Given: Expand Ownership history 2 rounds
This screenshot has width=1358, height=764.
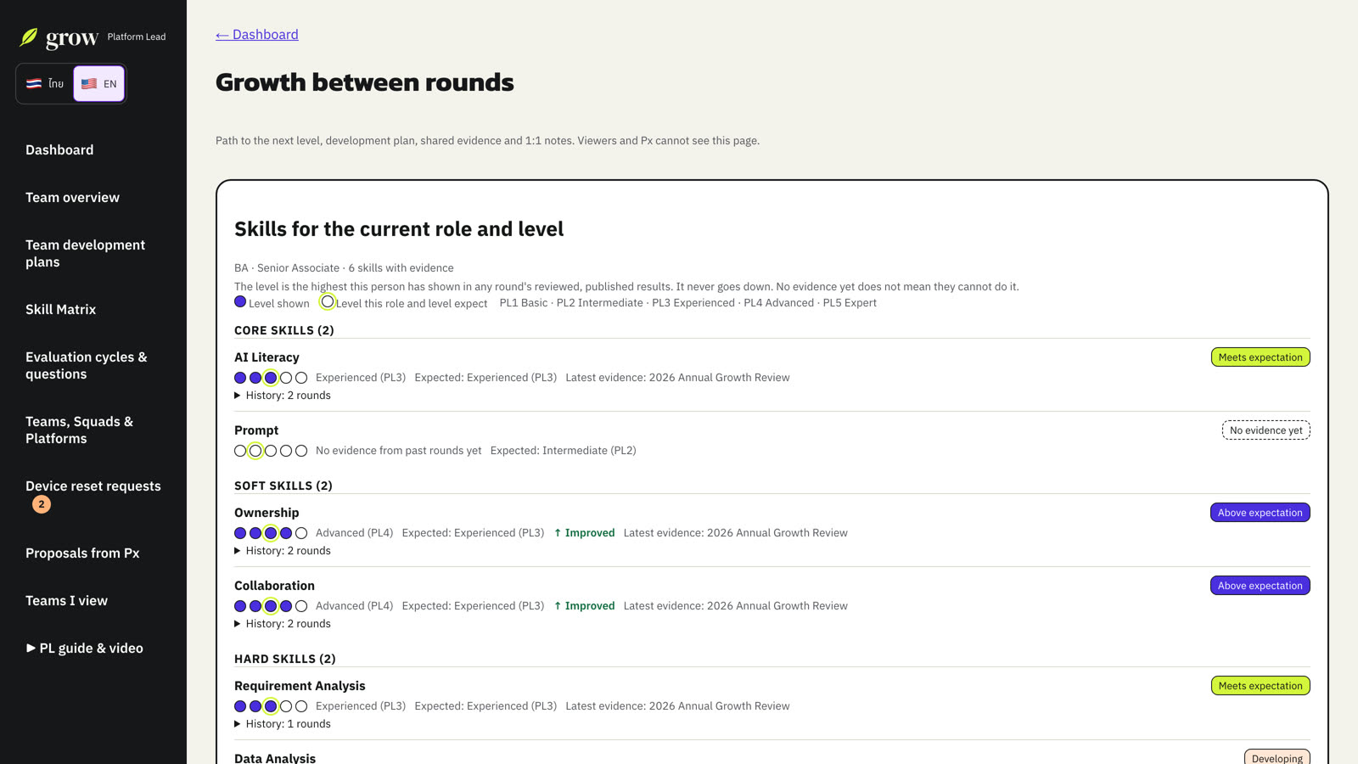Looking at the screenshot, I should coord(283,551).
